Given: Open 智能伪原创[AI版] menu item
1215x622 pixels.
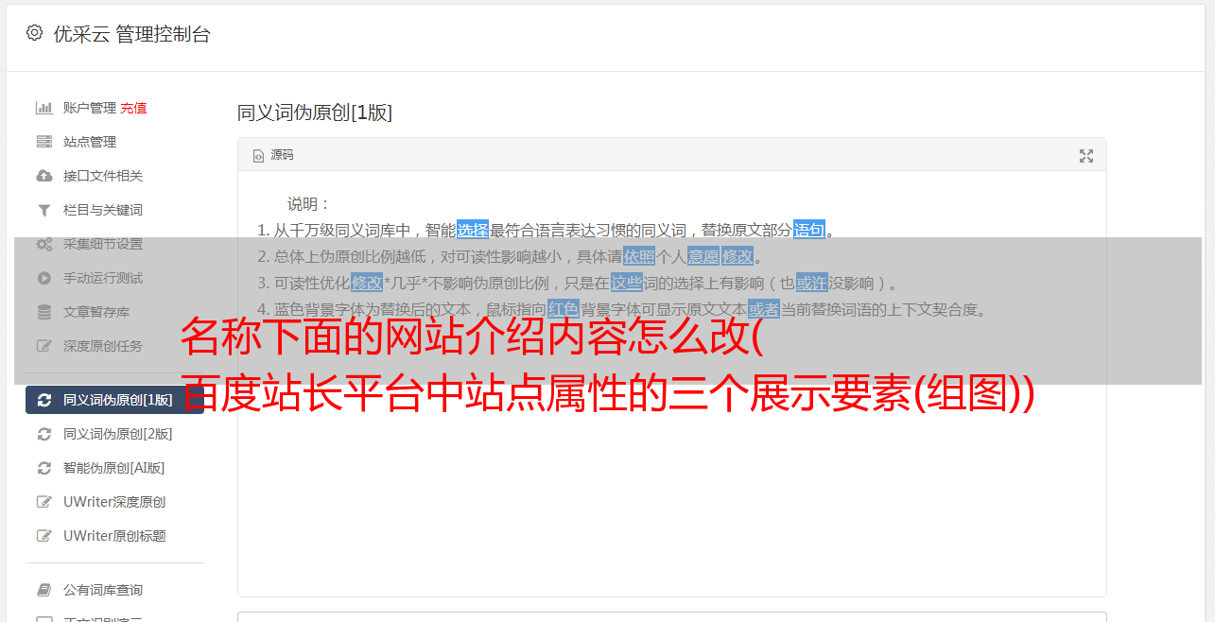Looking at the screenshot, I should (x=113, y=468).
